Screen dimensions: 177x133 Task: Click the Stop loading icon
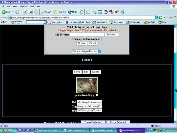click(25, 12)
